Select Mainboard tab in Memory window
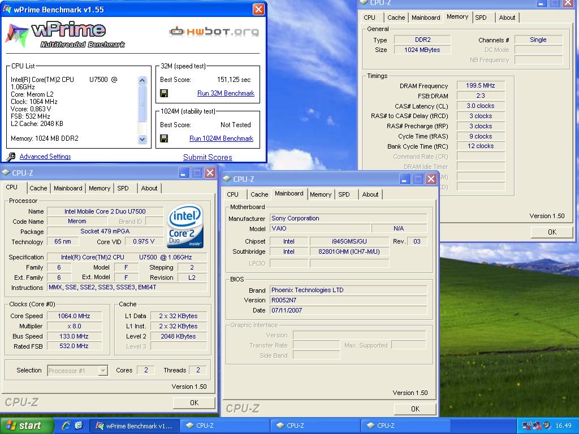Image resolution: width=579 pixels, height=434 pixels. (x=426, y=18)
